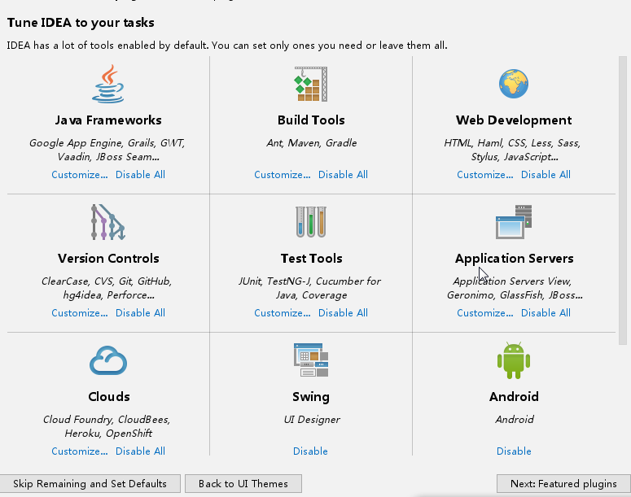The height and width of the screenshot is (497, 631).
Task: Click the Clouds cloud icon
Action: (107, 360)
